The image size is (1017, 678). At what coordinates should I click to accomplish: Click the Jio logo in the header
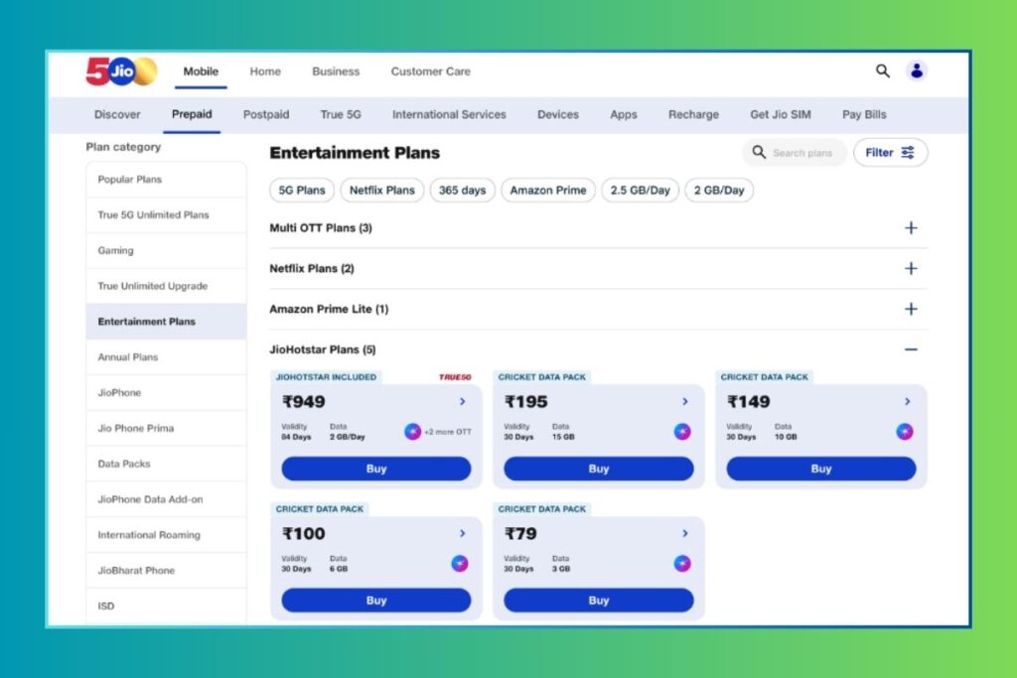click(120, 71)
